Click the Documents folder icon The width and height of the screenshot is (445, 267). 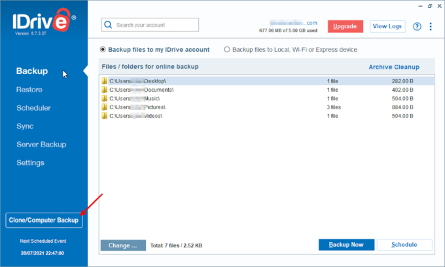pos(105,90)
